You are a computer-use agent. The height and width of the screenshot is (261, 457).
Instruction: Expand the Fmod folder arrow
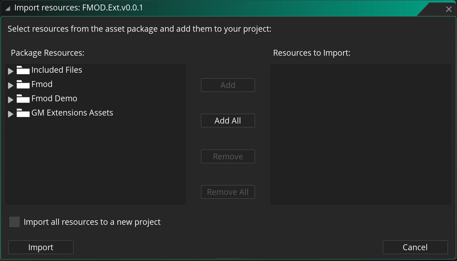[x=10, y=85]
